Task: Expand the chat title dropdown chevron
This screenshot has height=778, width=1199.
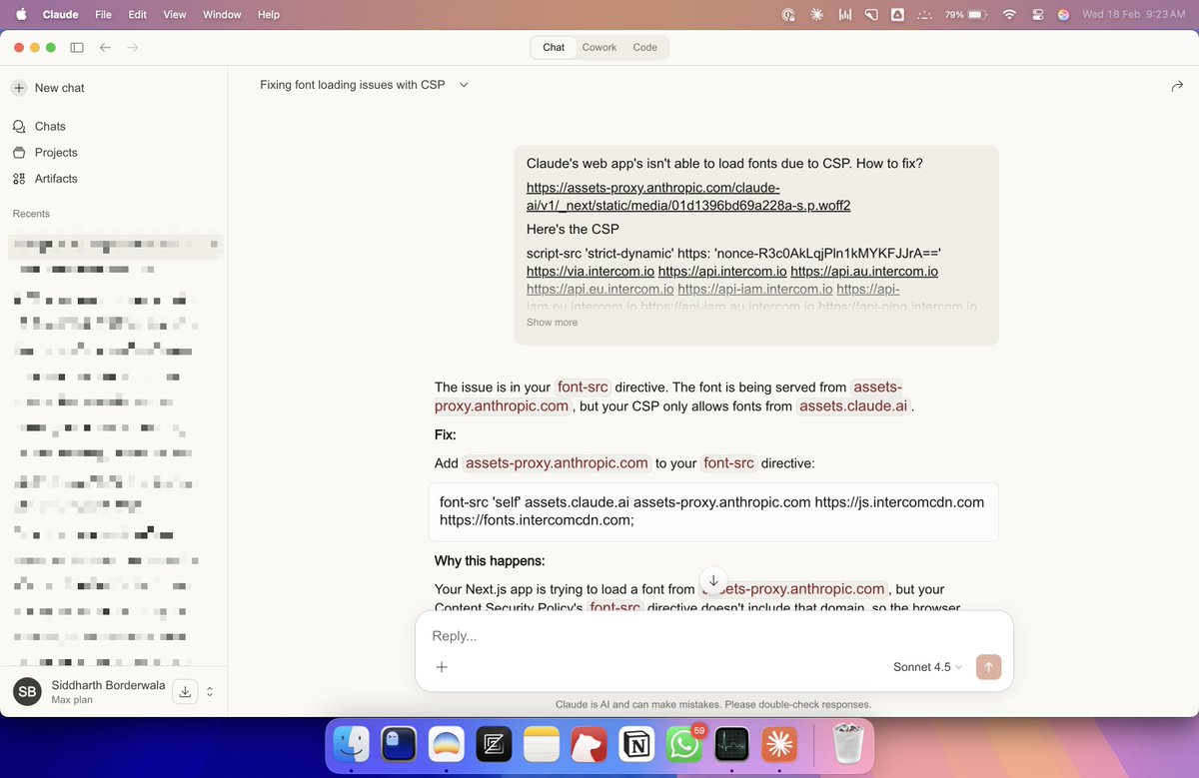Action: pos(464,85)
